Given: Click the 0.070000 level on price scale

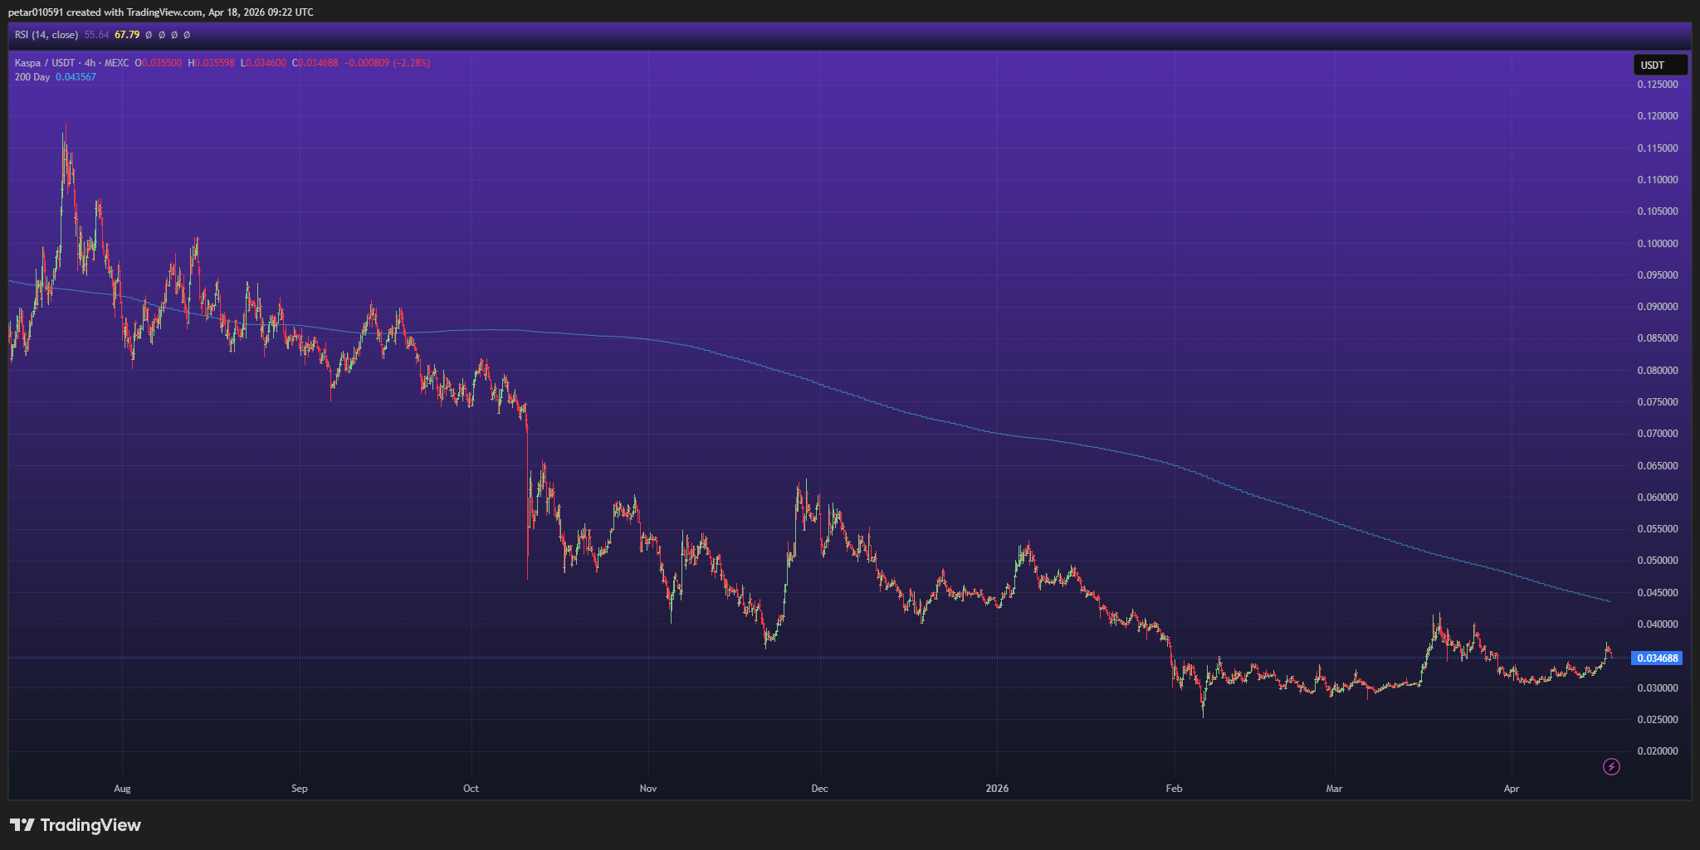Looking at the screenshot, I should [x=1657, y=434].
